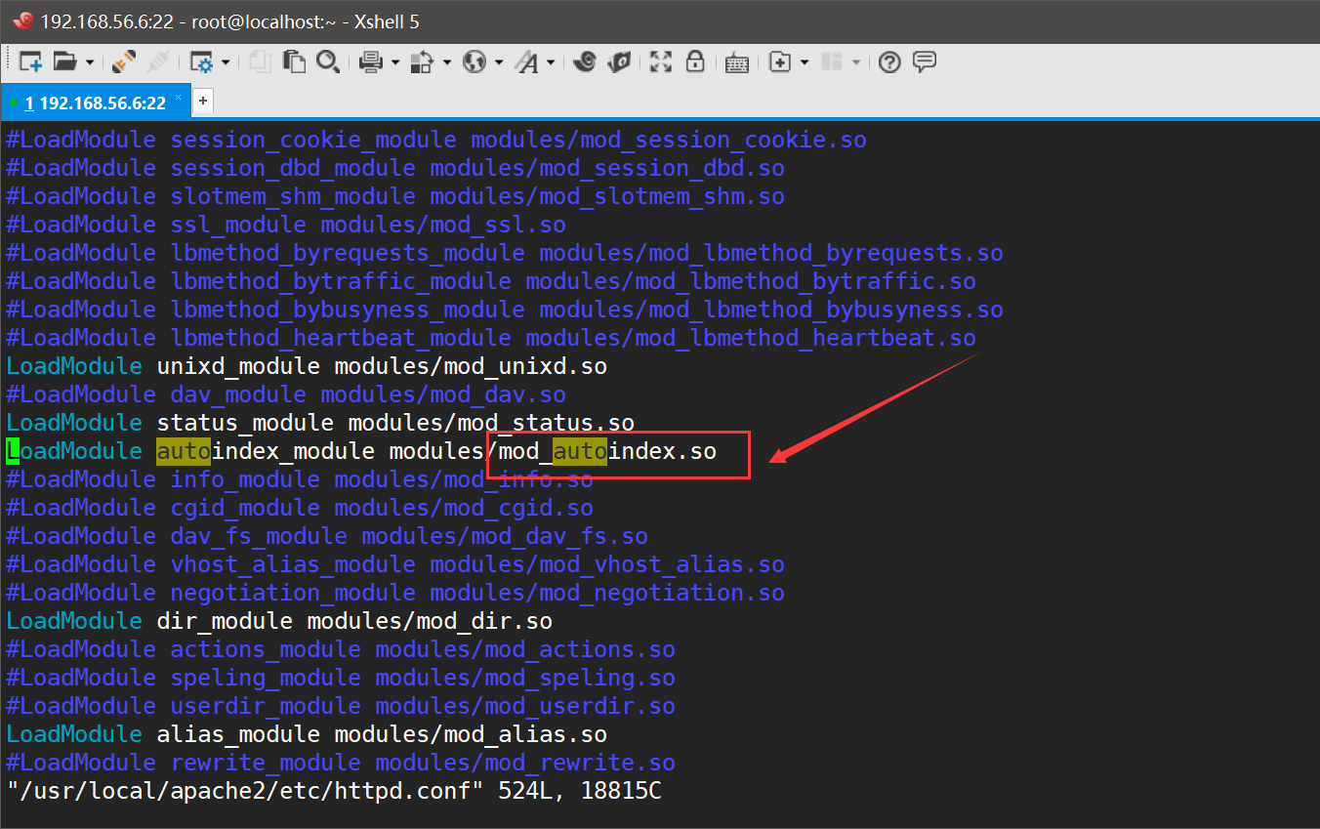Screen dimensions: 1320x829
Task: Expand the globe encoding dropdown arrow
Action: (499, 62)
